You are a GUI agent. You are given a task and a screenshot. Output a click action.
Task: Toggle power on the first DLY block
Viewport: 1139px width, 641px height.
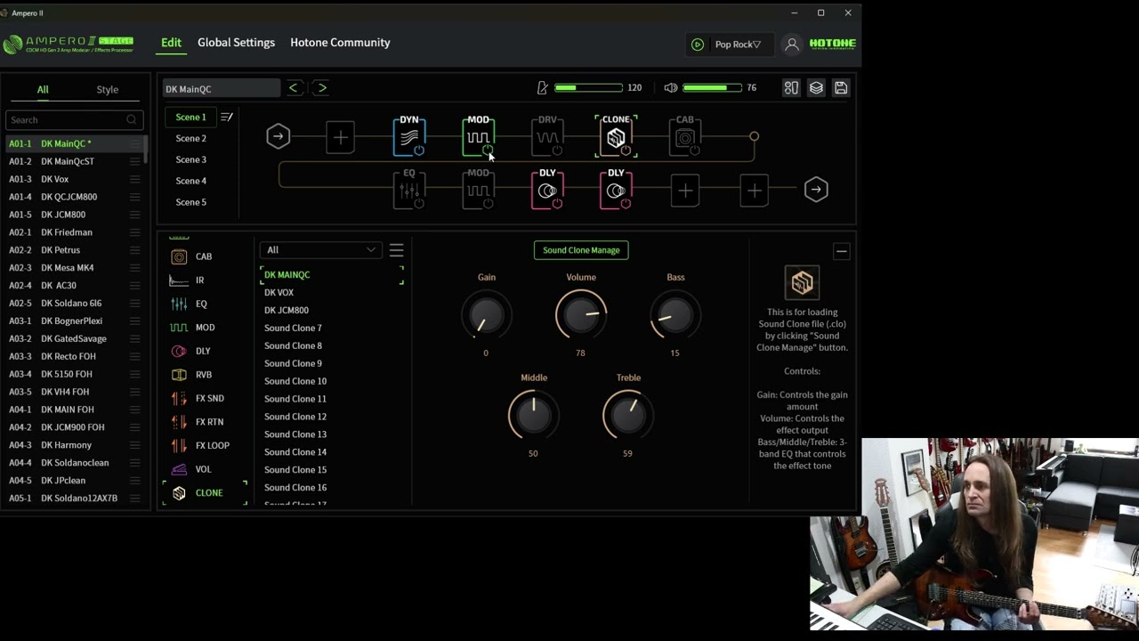click(x=557, y=204)
